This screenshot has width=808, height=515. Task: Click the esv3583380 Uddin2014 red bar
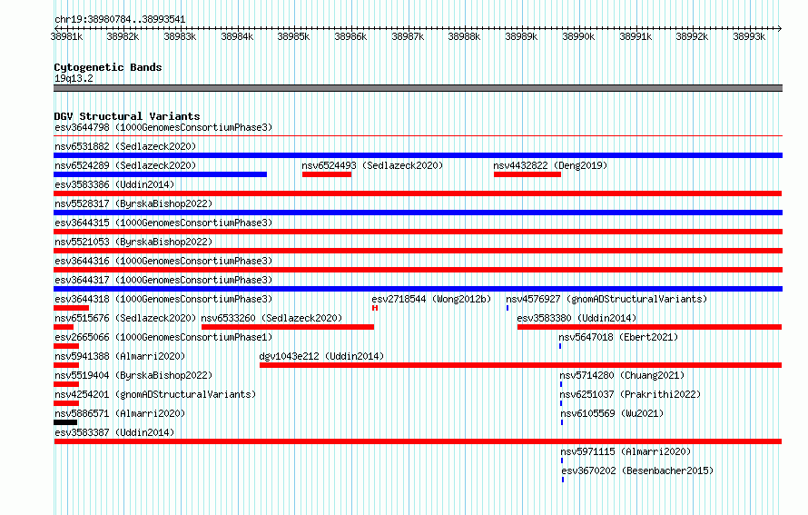pyautogui.click(x=649, y=327)
